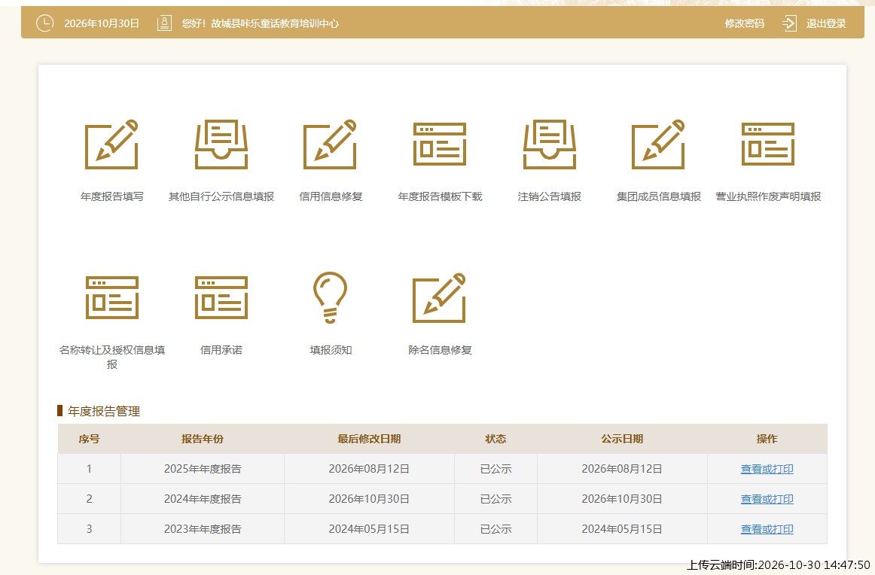Open the 集团成员信息填报 pencil icon

point(658,144)
